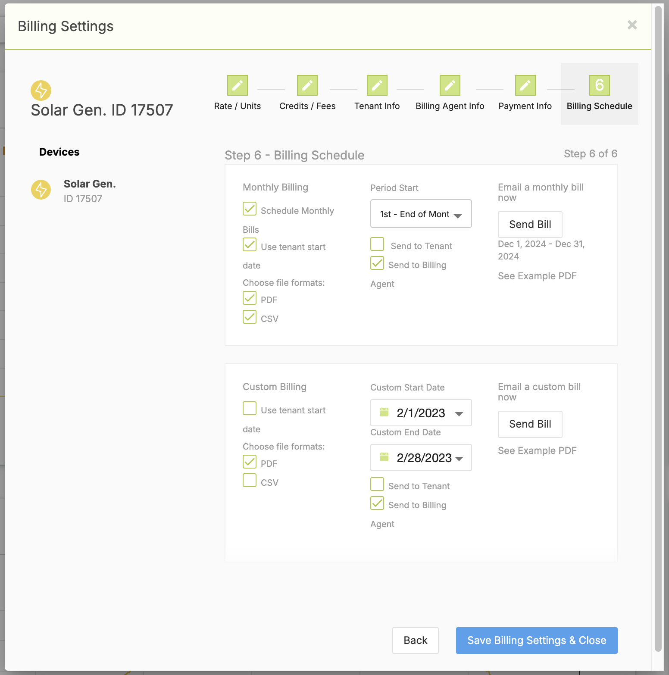Click the calendar icon in Custom Start Date

tap(384, 412)
